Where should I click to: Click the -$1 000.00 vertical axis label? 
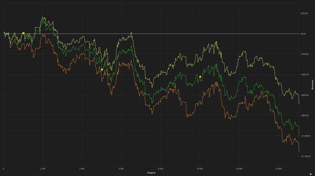pos(306,136)
